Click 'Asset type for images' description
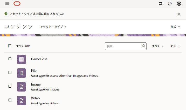The width and height of the screenshot is (186, 110). click(45, 89)
